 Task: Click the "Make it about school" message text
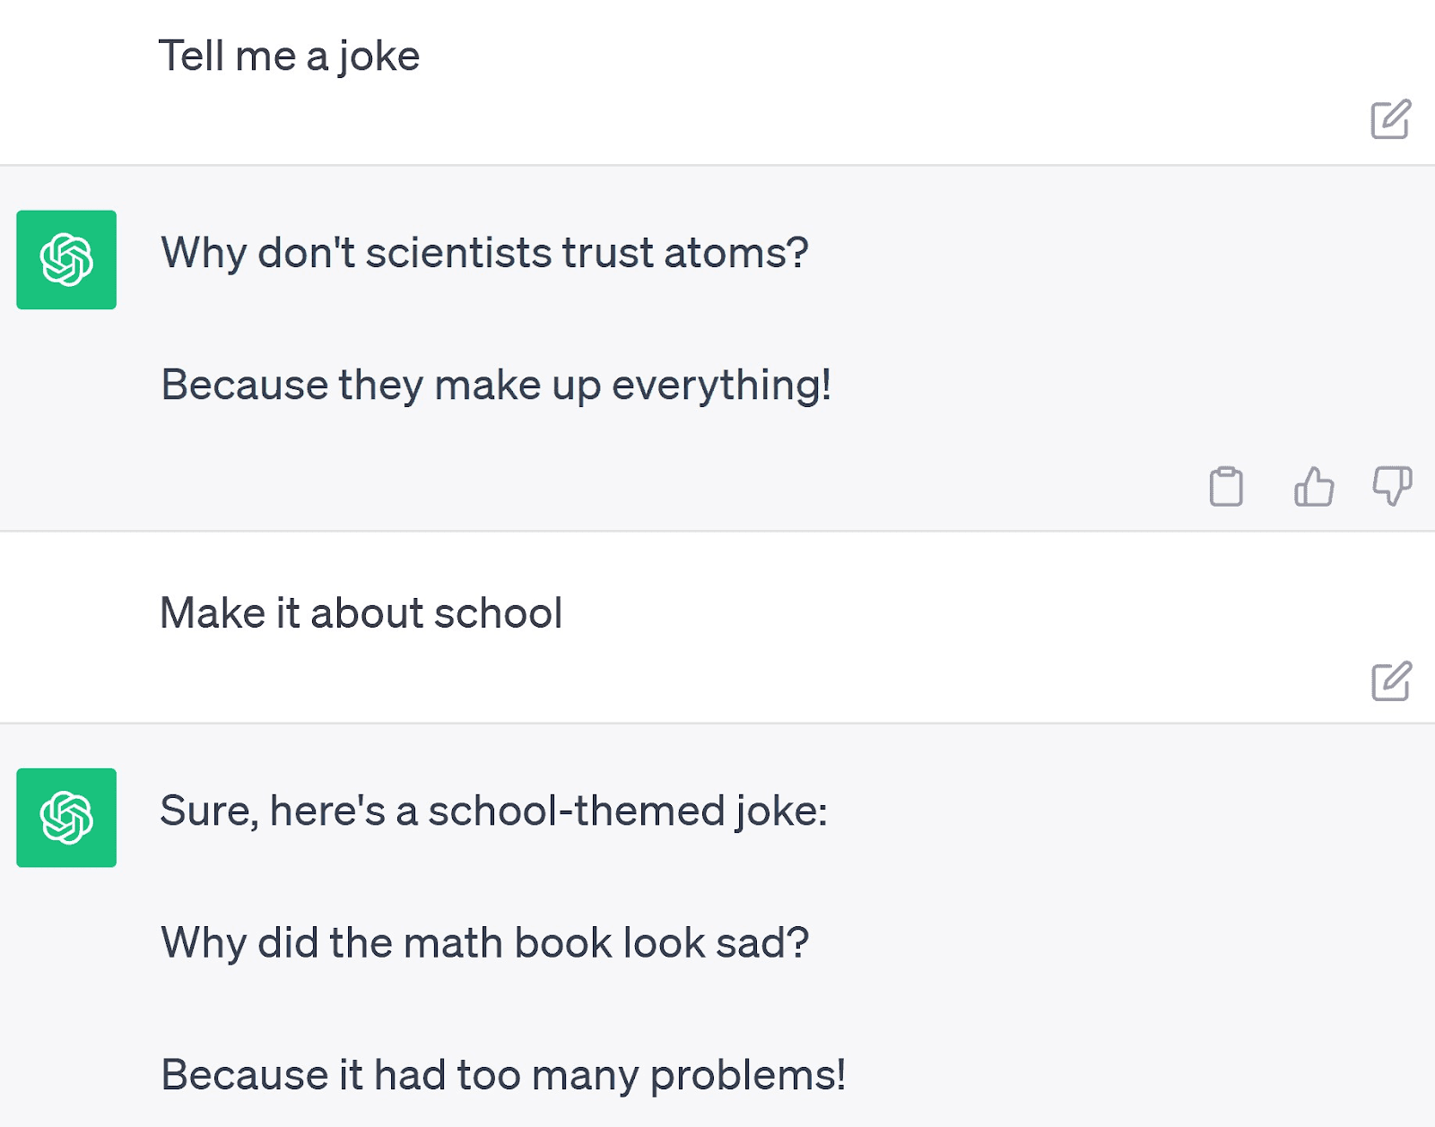click(361, 614)
